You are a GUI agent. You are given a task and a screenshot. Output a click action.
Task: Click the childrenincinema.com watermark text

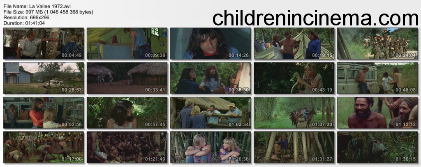coord(315,18)
